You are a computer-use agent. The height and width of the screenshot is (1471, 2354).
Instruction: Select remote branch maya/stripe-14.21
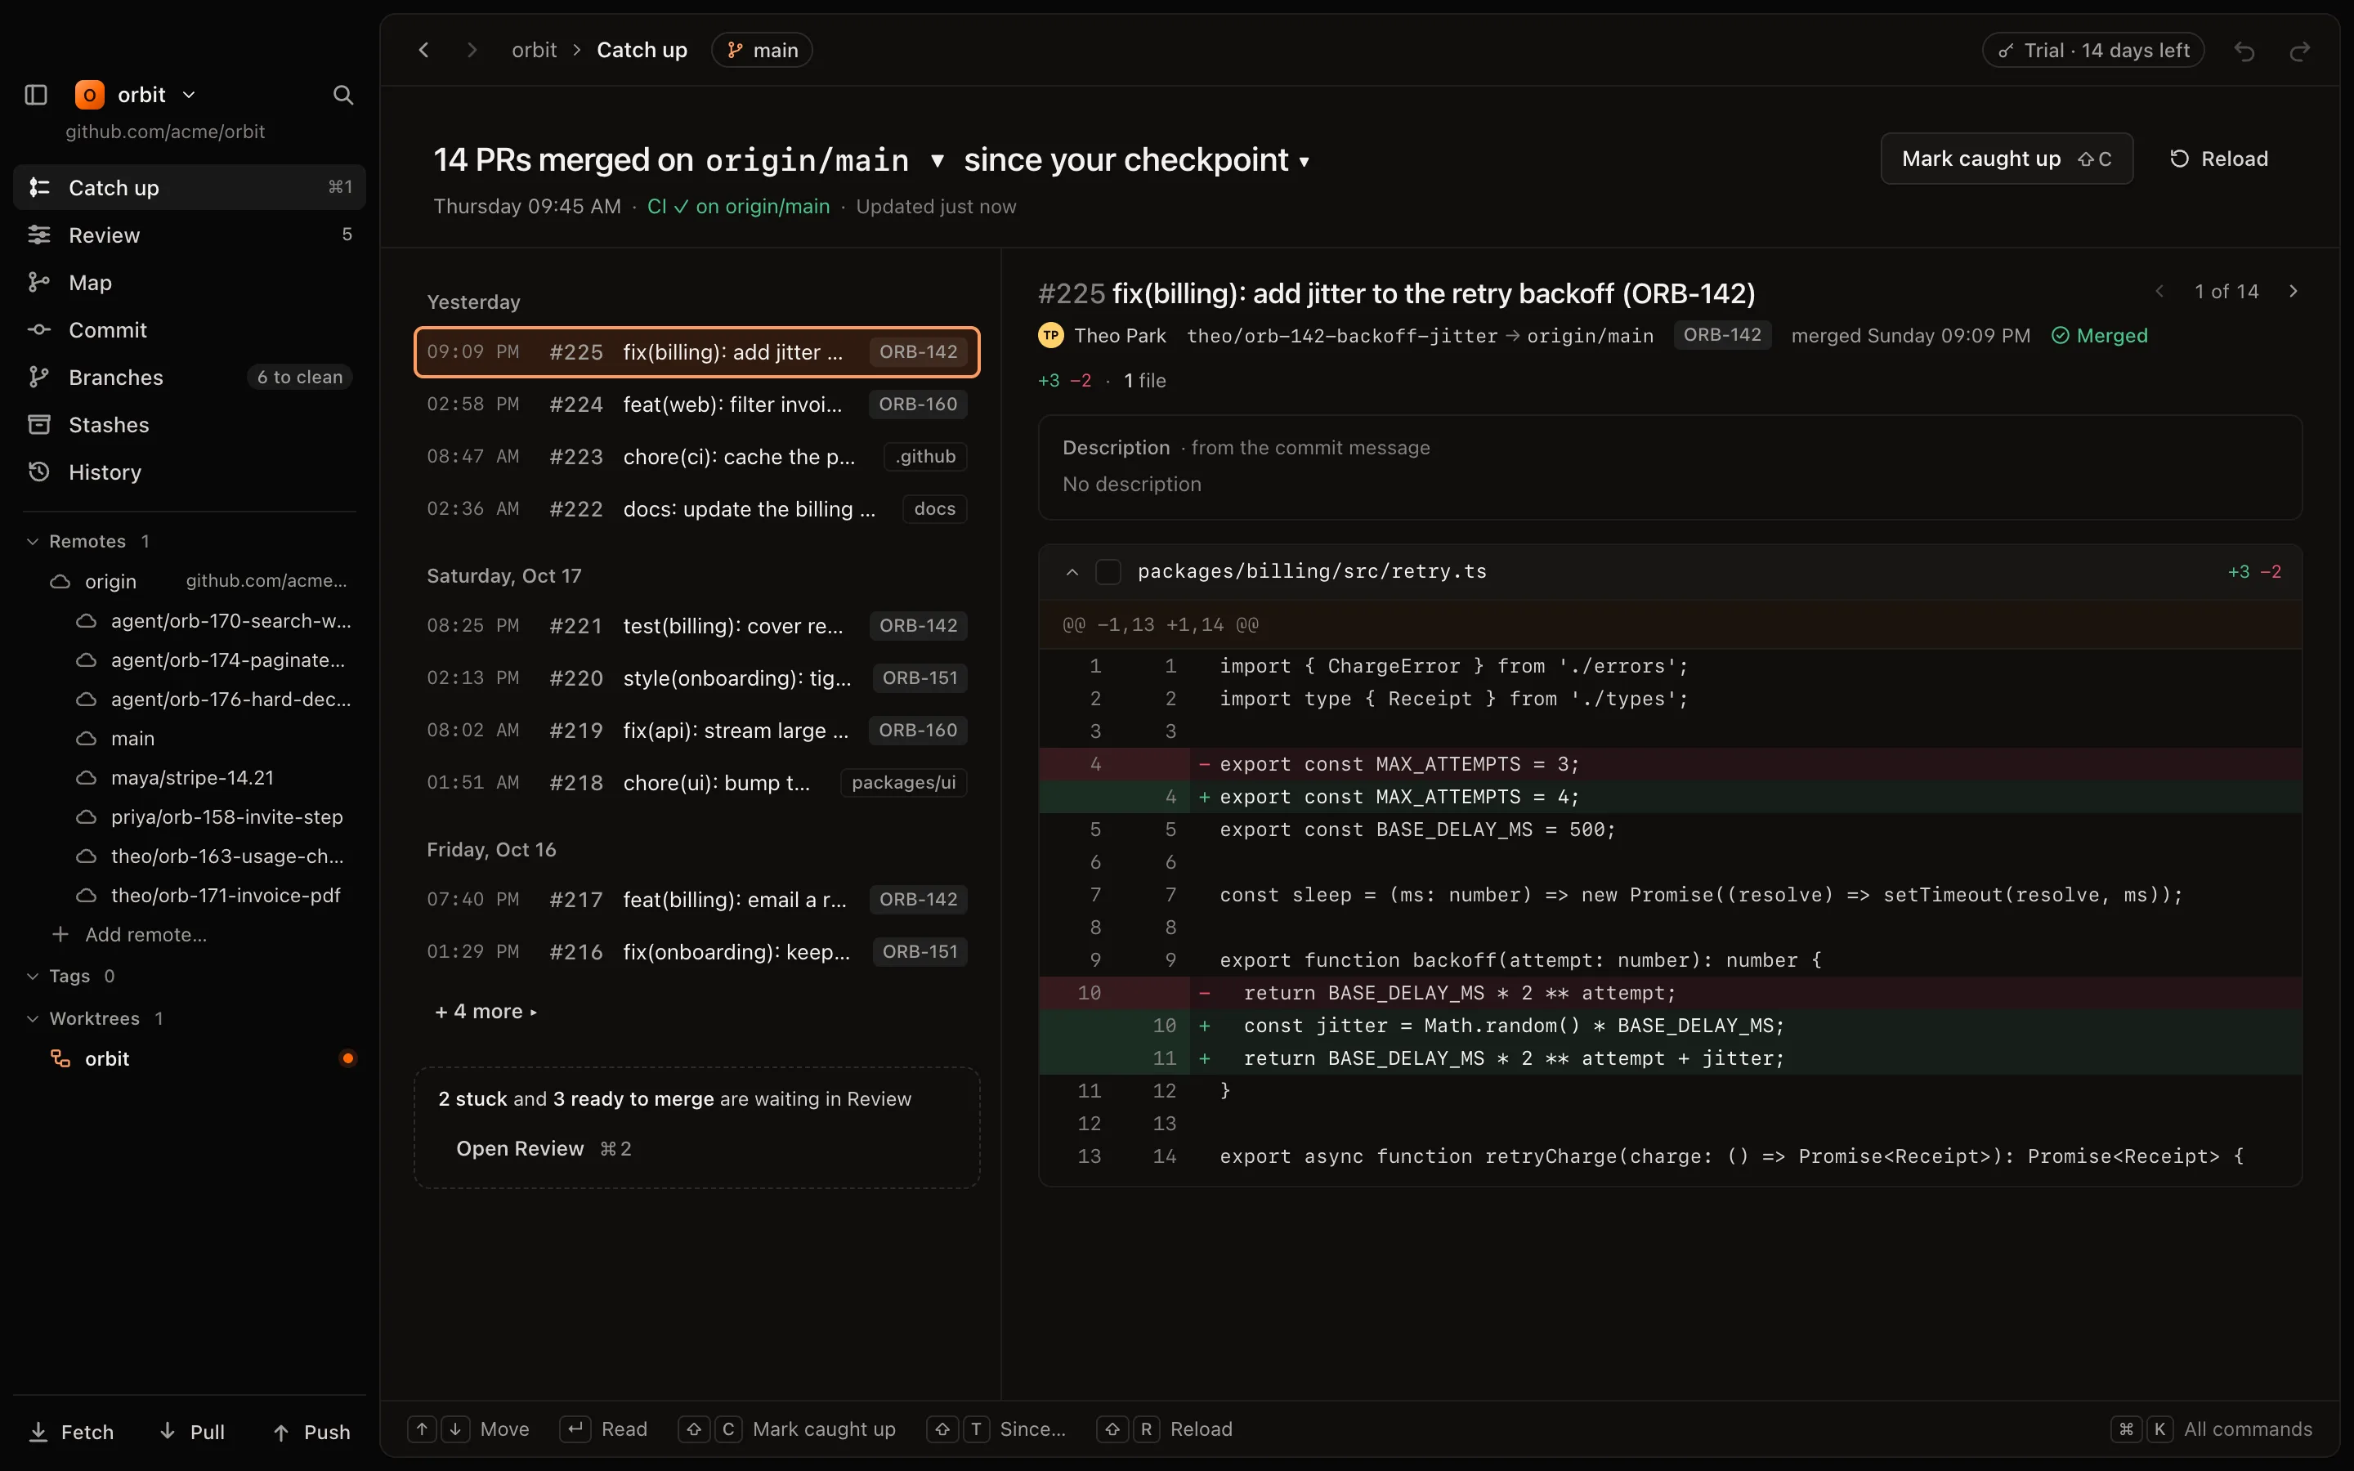point(193,778)
